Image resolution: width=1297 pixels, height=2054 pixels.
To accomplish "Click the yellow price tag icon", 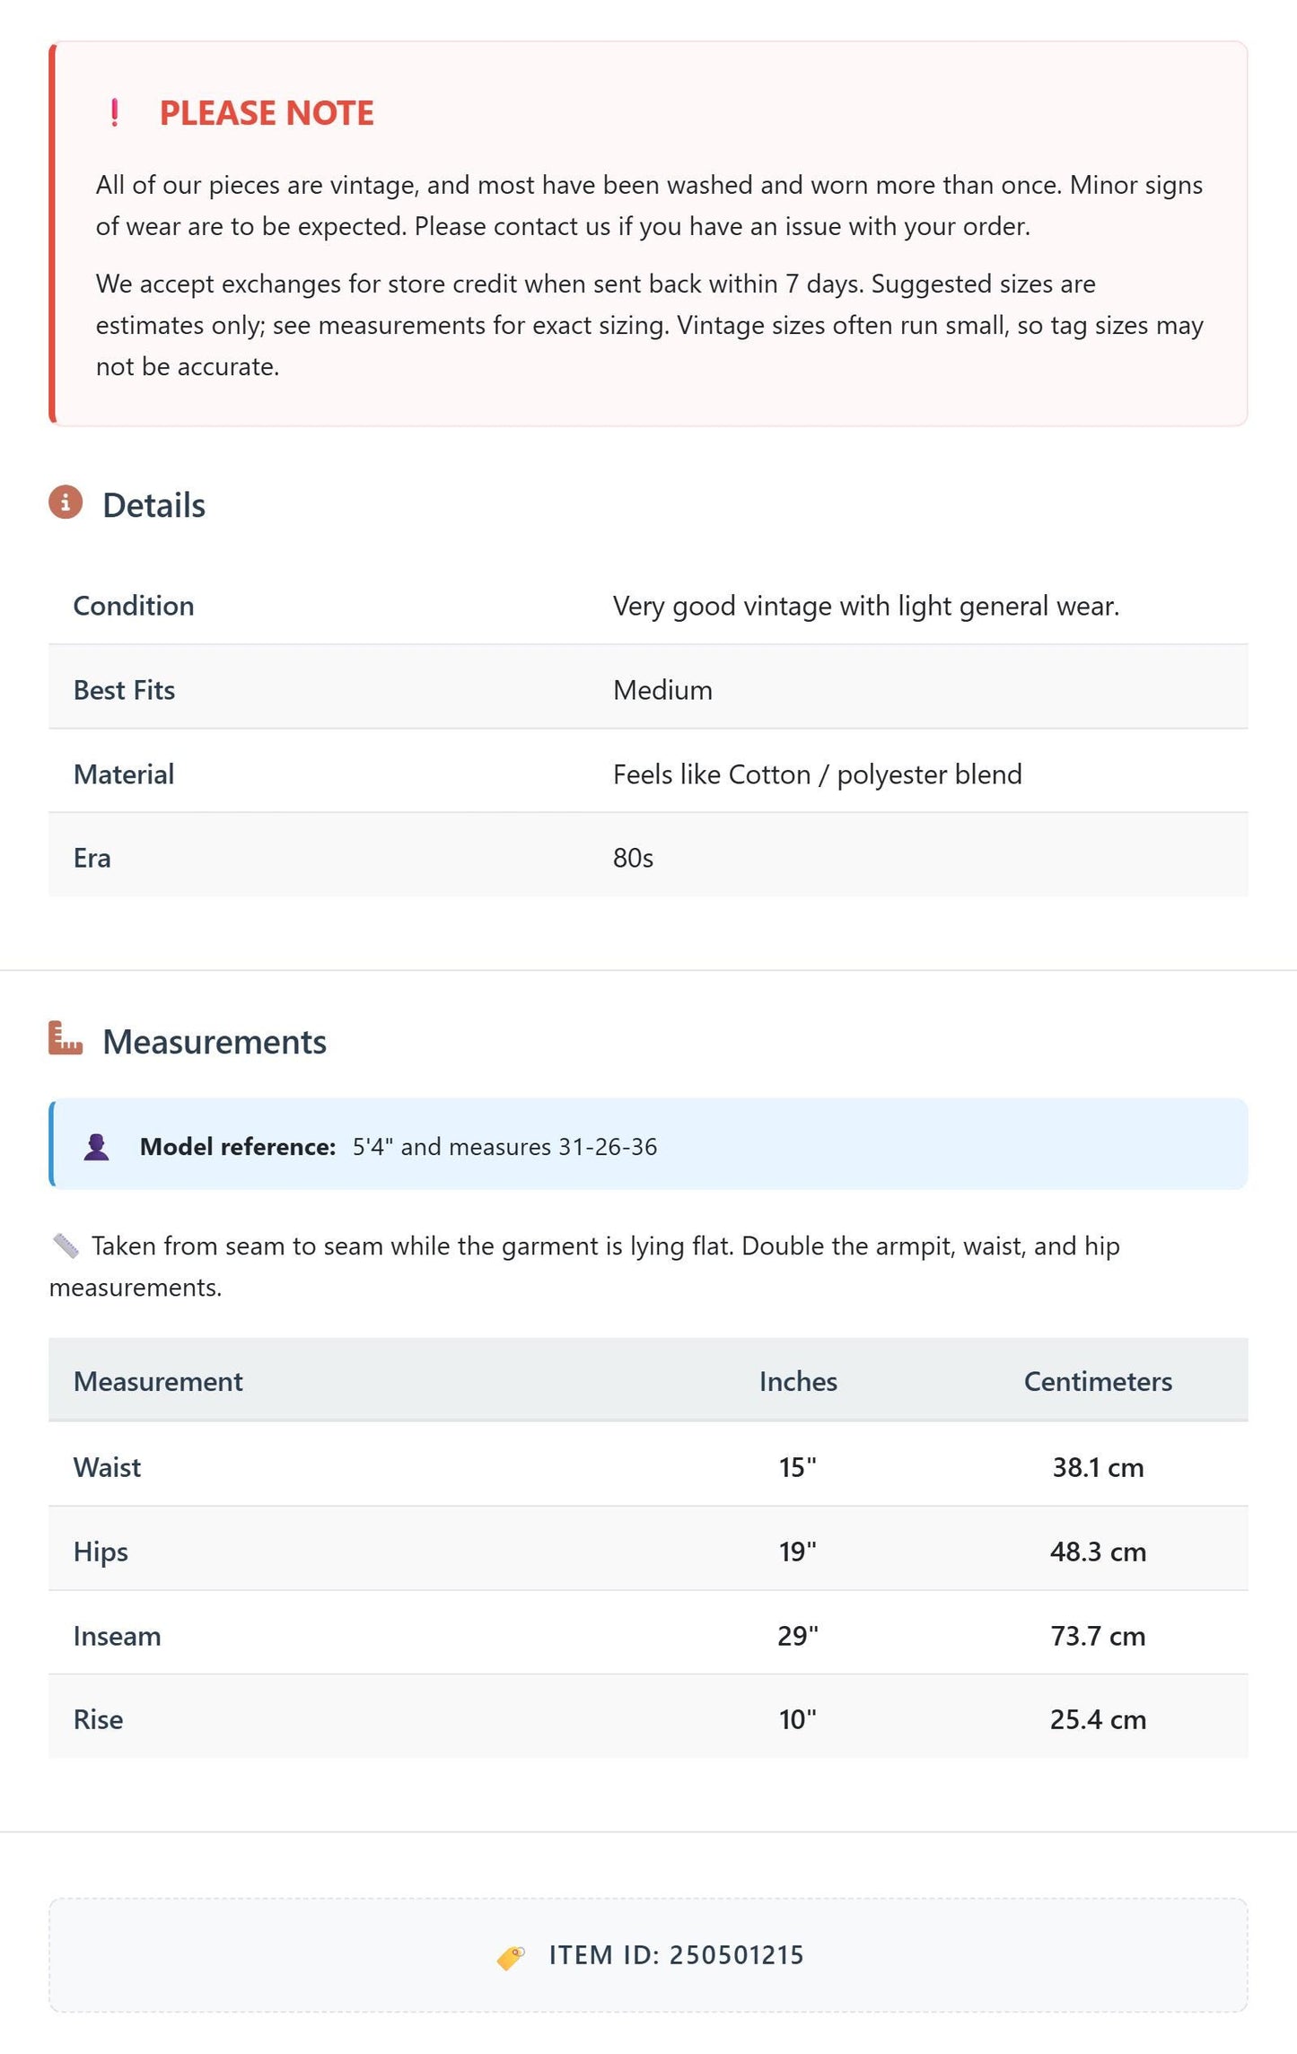I will tap(511, 1957).
